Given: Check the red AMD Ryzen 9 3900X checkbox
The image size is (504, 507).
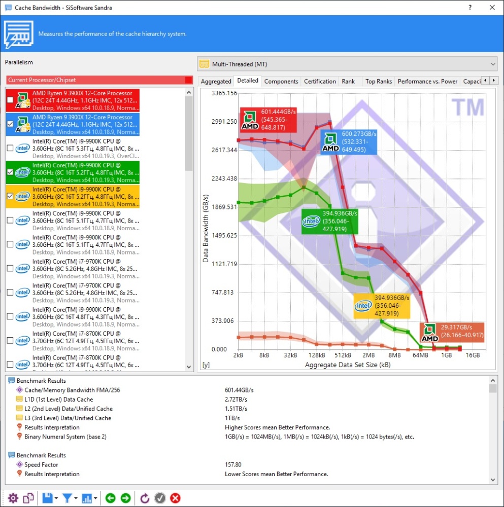Looking at the screenshot, I should pyautogui.click(x=10, y=100).
